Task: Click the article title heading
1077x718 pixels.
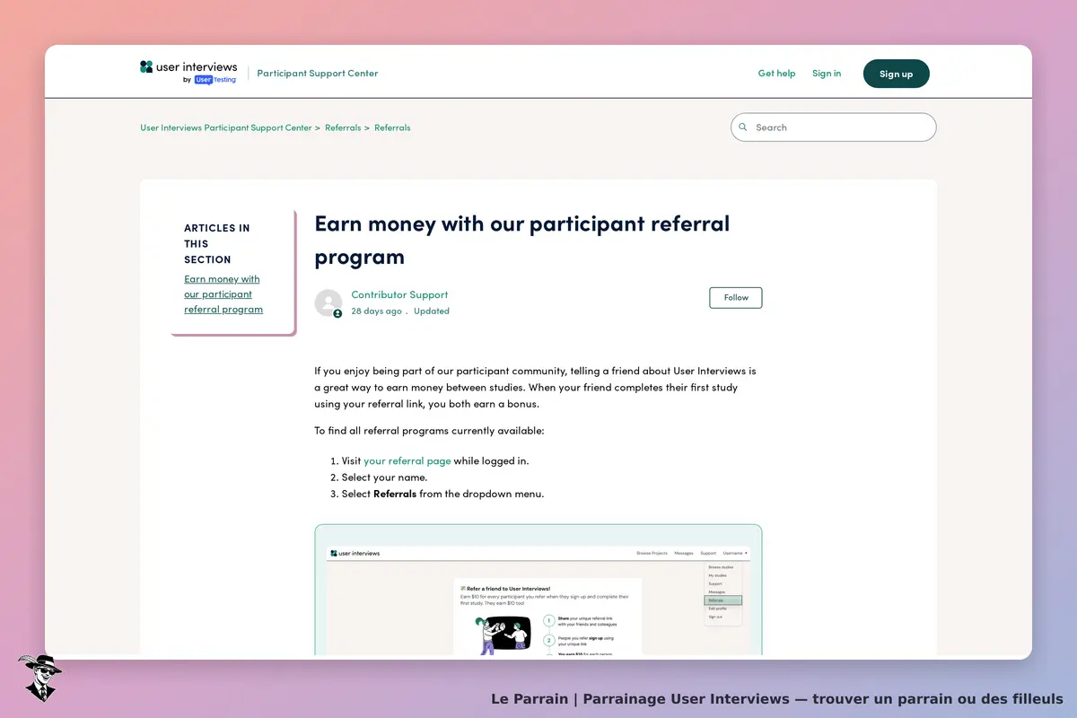Action: coord(522,240)
